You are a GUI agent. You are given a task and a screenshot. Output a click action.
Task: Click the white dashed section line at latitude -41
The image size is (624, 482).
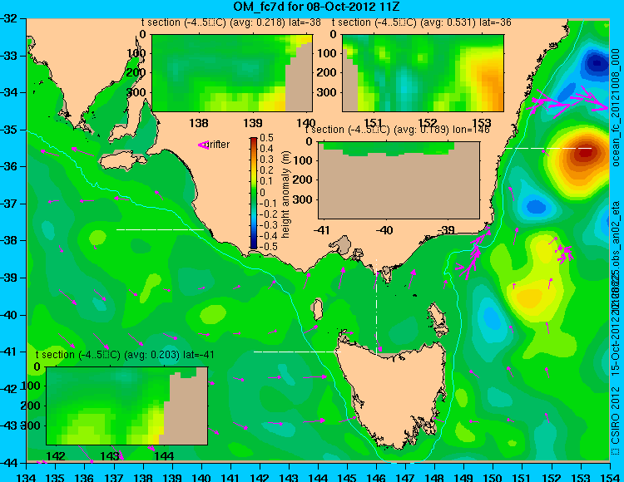[x=297, y=352]
